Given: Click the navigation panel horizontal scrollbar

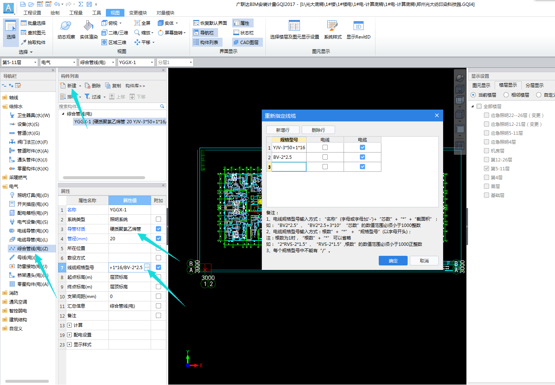Looking at the screenshot, I should pos(27,381).
